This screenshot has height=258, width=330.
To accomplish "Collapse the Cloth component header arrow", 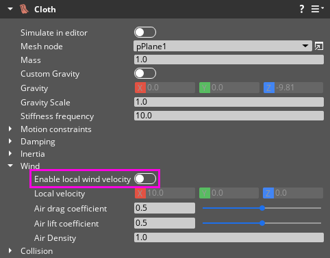I will tap(10, 9).
